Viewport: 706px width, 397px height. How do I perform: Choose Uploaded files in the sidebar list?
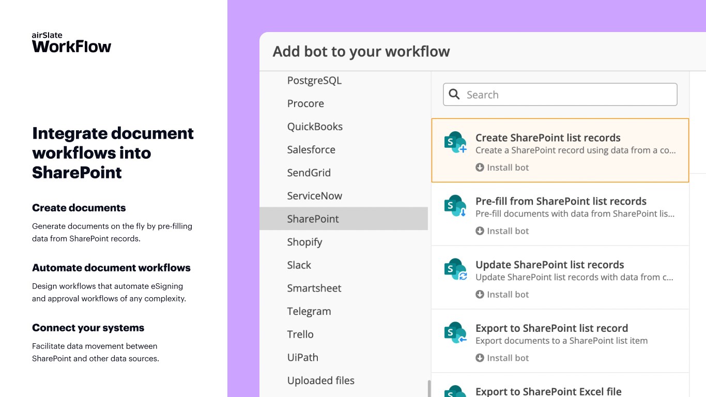point(321,380)
